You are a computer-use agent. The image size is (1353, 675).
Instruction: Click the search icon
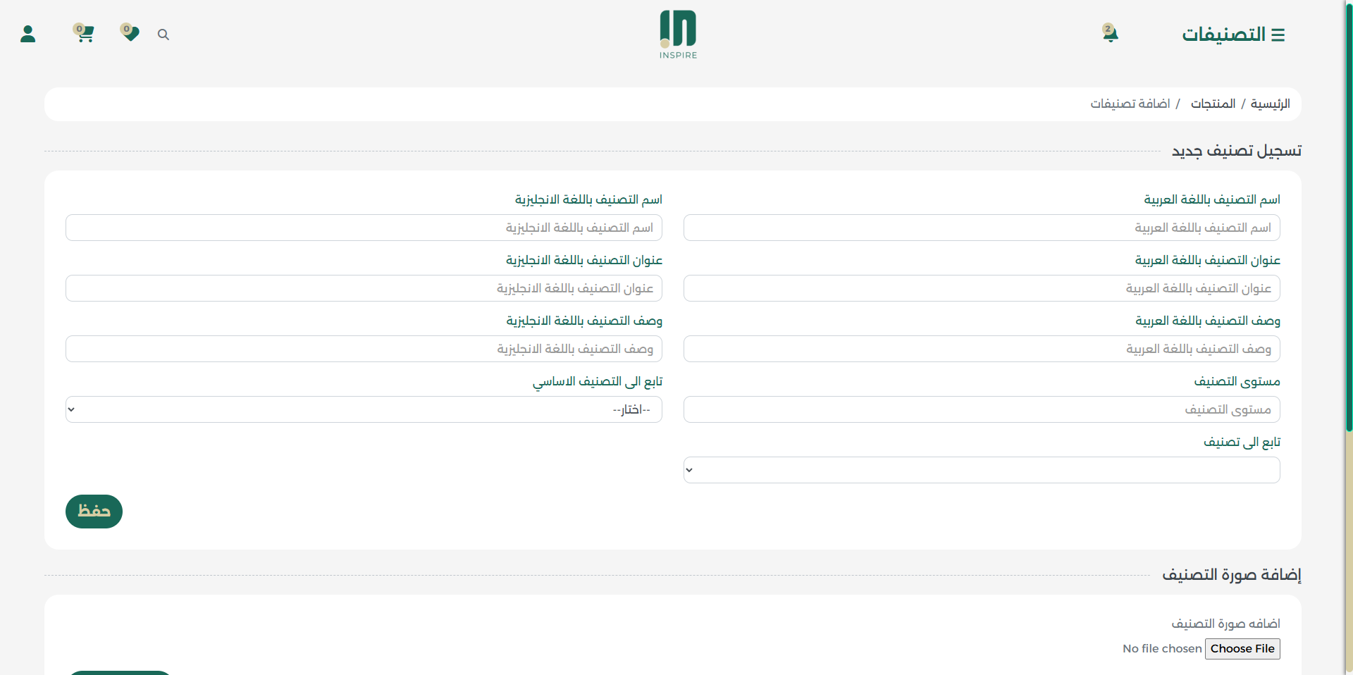(163, 34)
